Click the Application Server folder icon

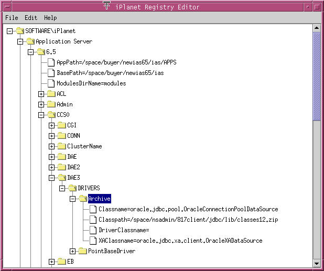(30, 41)
